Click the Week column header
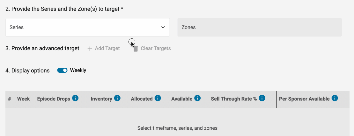This screenshot has width=354, height=136. pyautogui.click(x=24, y=99)
